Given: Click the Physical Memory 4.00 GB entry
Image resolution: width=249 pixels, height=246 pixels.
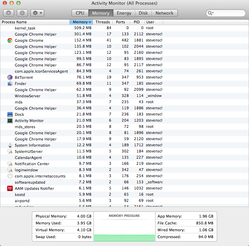Looking at the screenshot, I should pos(63,216).
